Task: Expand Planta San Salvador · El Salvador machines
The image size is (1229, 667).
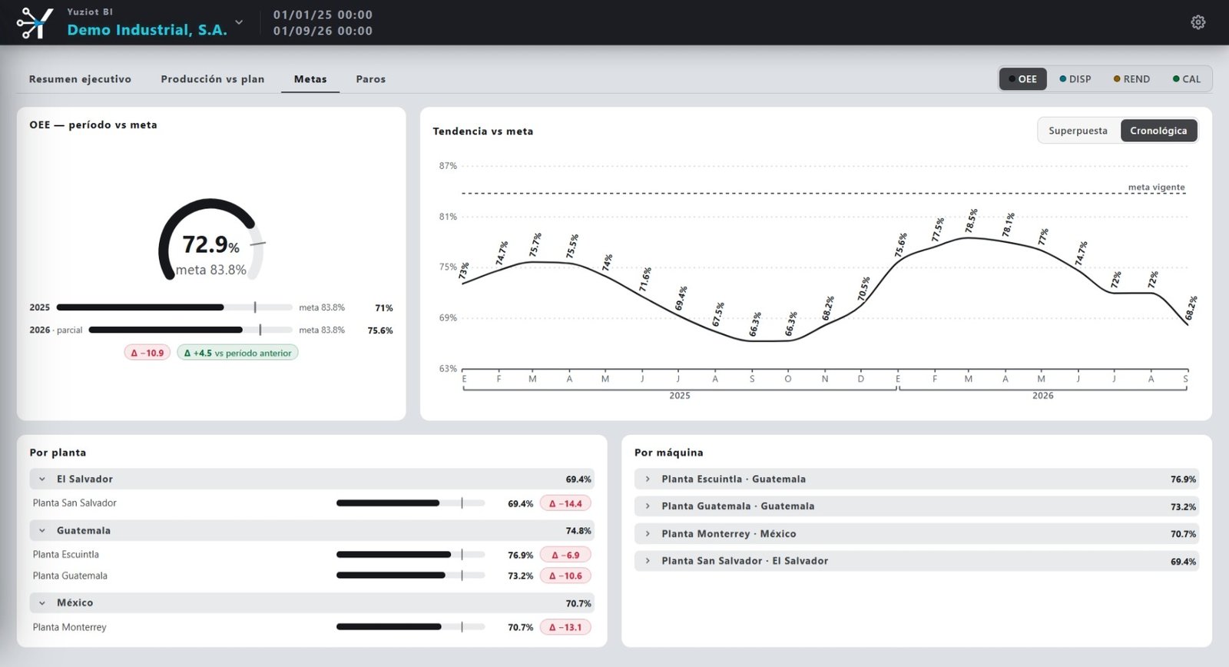Action: pos(916,561)
